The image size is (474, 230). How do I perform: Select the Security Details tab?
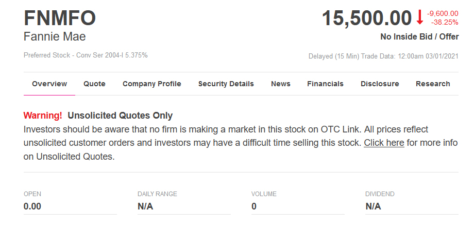point(226,84)
